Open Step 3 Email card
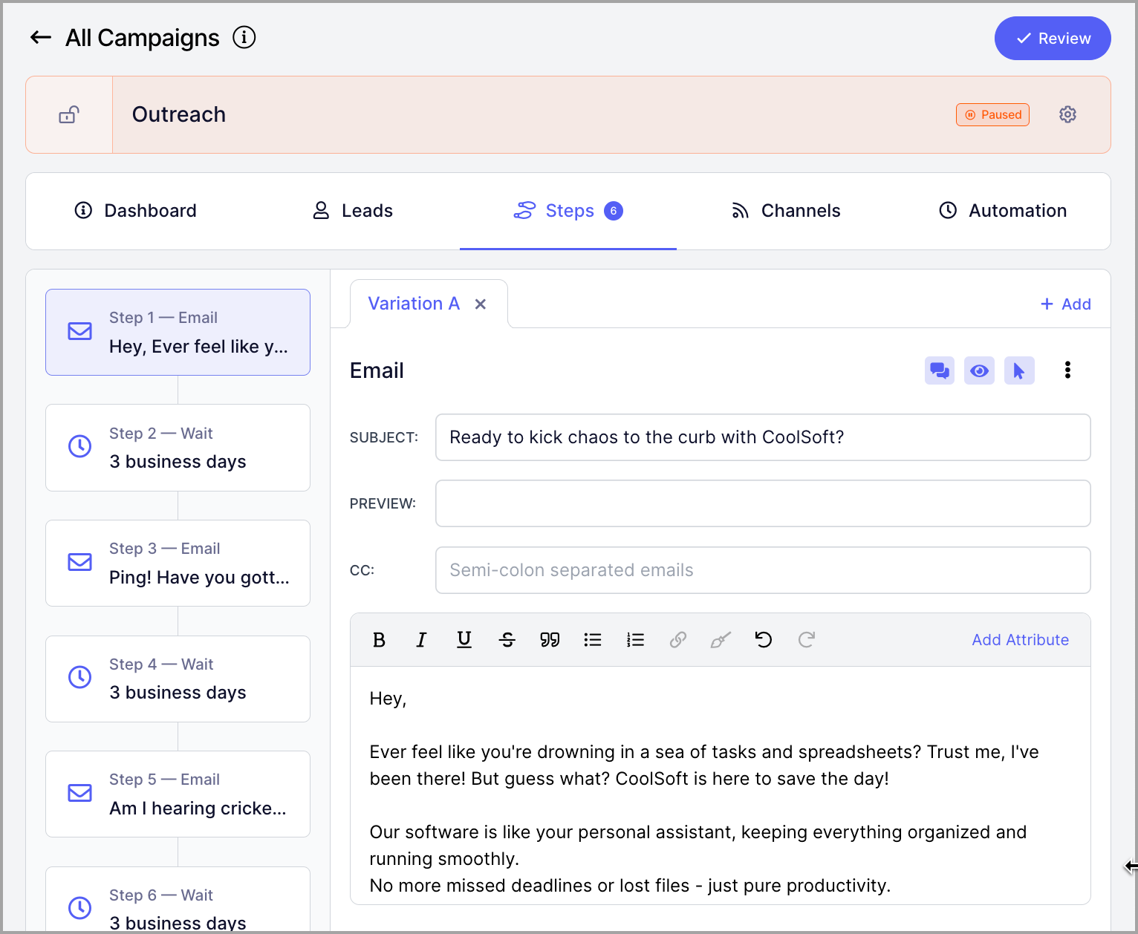This screenshot has height=934, width=1138. coord(178,563)
